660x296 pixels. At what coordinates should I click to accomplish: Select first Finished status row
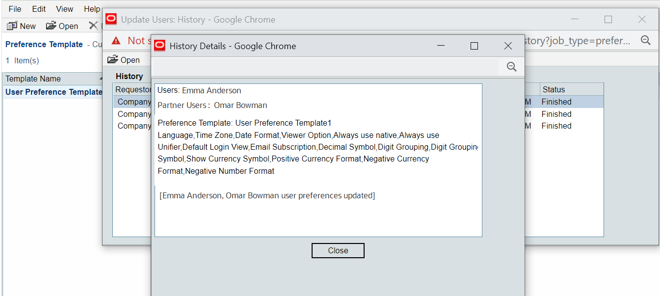coord(556,102)
